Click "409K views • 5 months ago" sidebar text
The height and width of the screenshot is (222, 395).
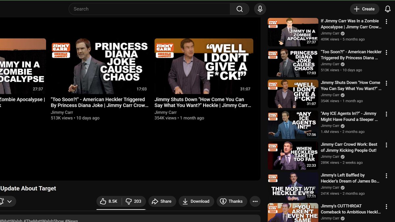point(343,39)
